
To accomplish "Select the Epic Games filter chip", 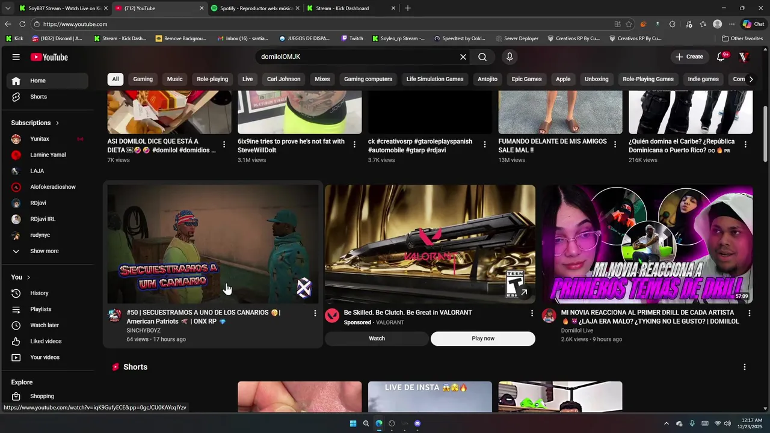I will tap(527, 79).
